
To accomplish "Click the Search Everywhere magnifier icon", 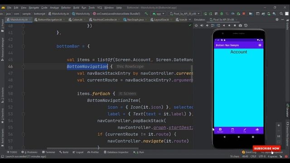I will click(x=281, y=14).
